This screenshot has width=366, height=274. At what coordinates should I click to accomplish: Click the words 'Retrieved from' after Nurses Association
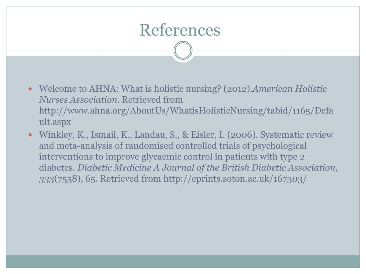pyautogui.click(x=152, y=100)
